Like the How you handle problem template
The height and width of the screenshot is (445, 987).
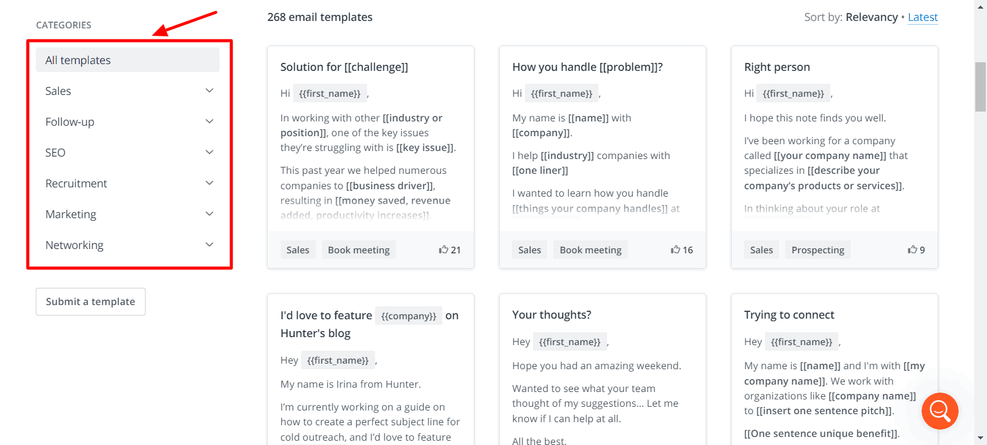coord(676,250)
